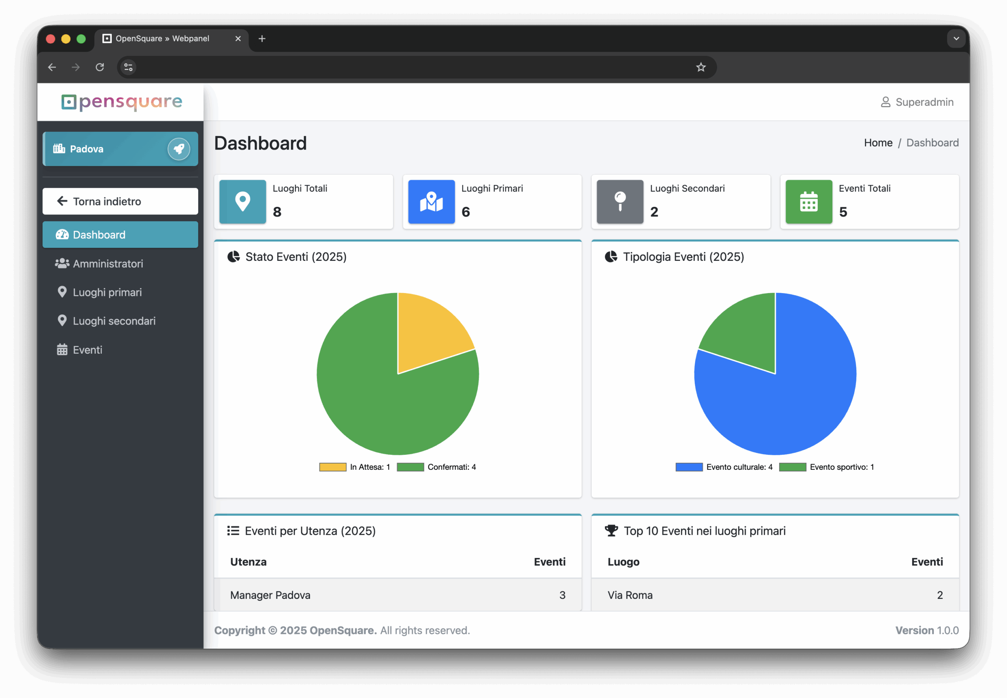Toggle the In Attesa legend item

(369, 467)
